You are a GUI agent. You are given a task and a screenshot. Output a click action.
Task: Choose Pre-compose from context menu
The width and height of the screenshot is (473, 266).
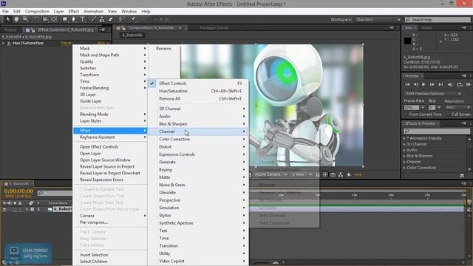point(110,222)
